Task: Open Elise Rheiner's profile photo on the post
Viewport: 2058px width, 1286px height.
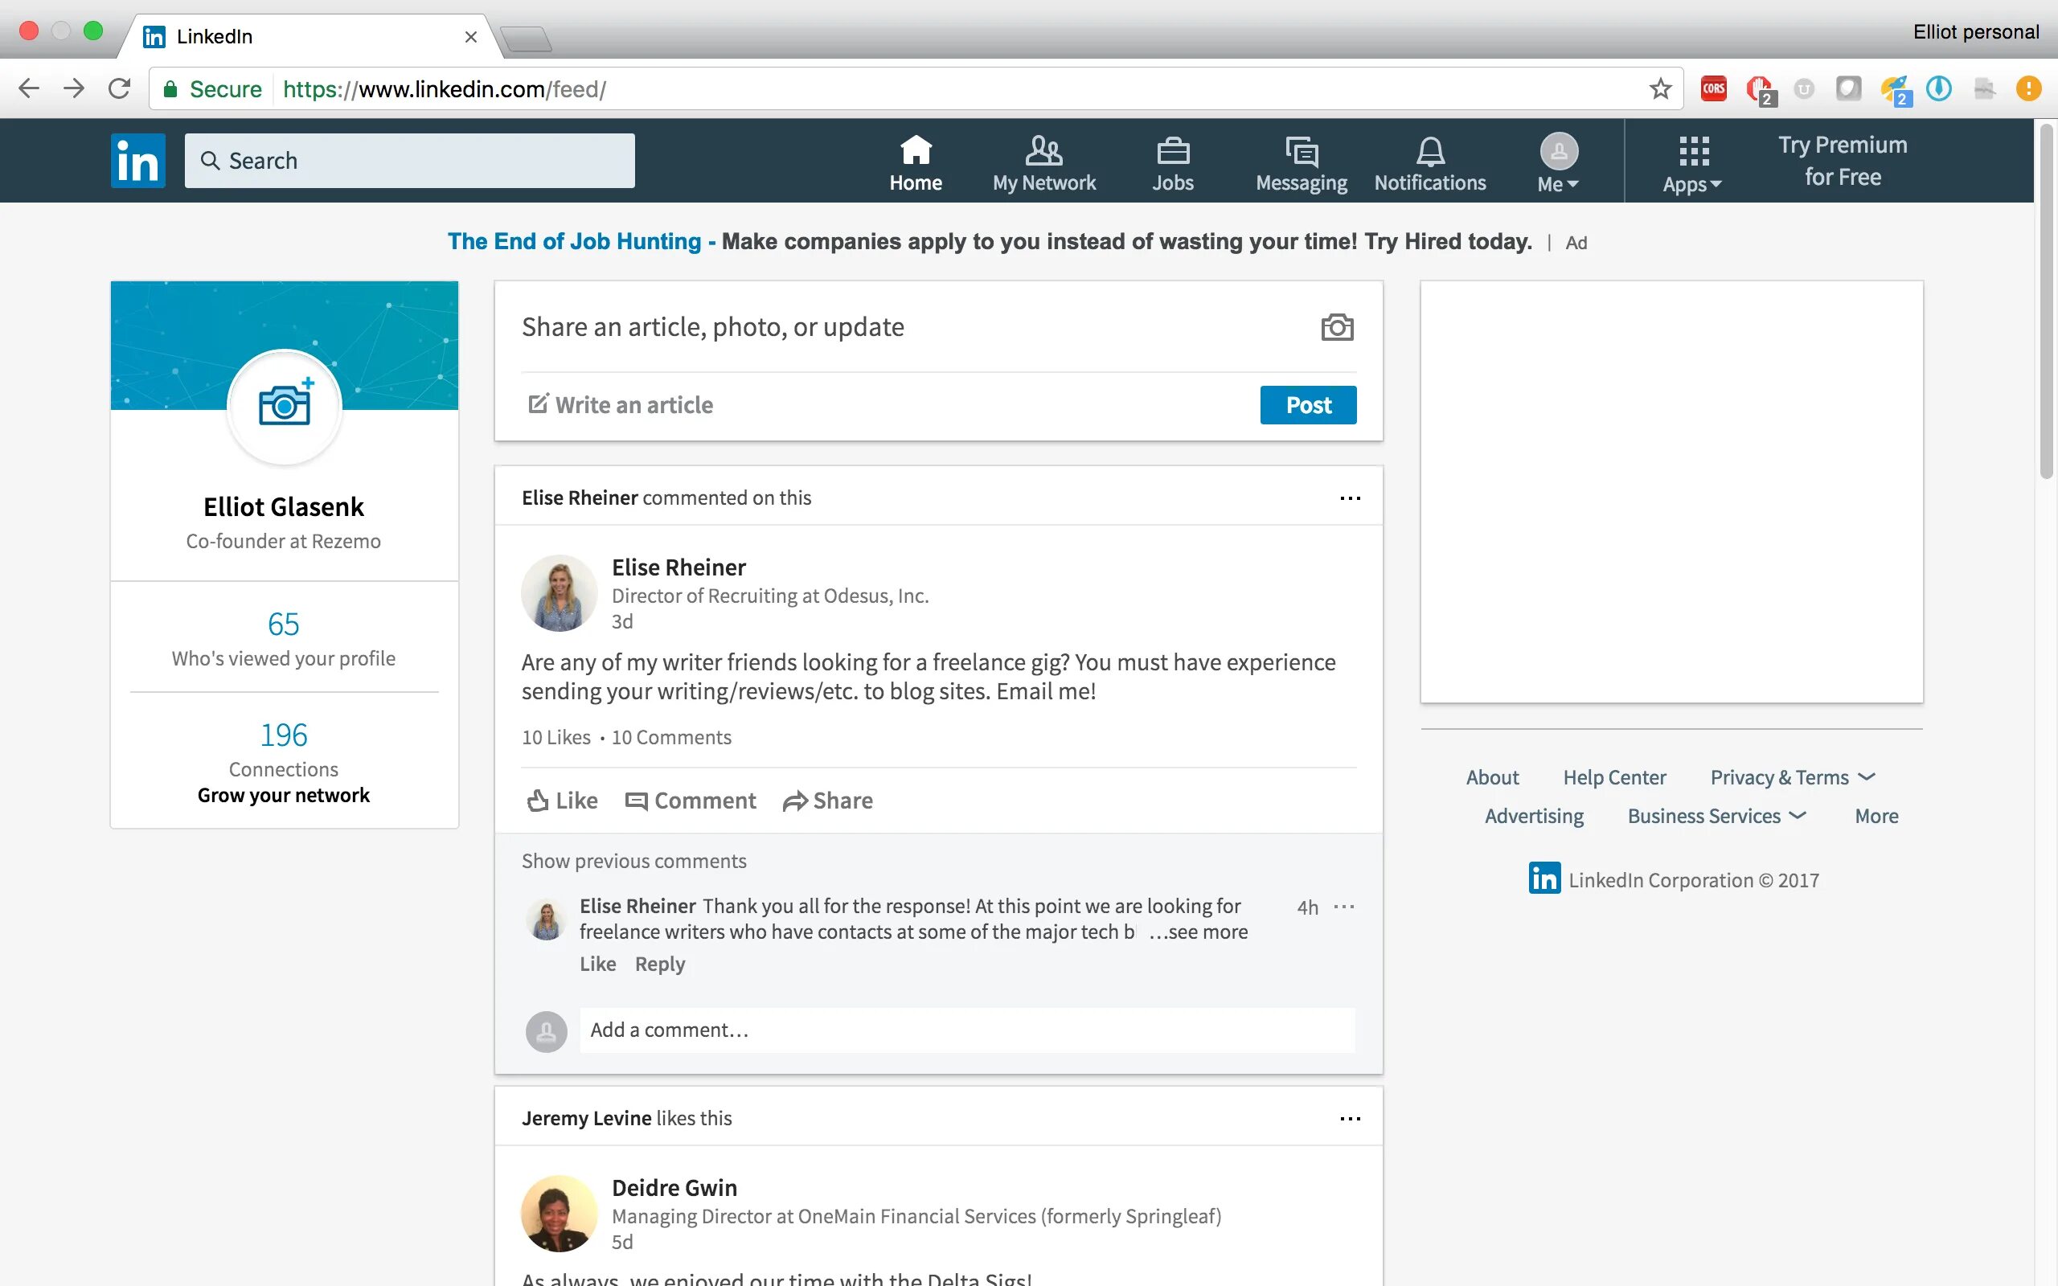Action: [x=559, y=593]
